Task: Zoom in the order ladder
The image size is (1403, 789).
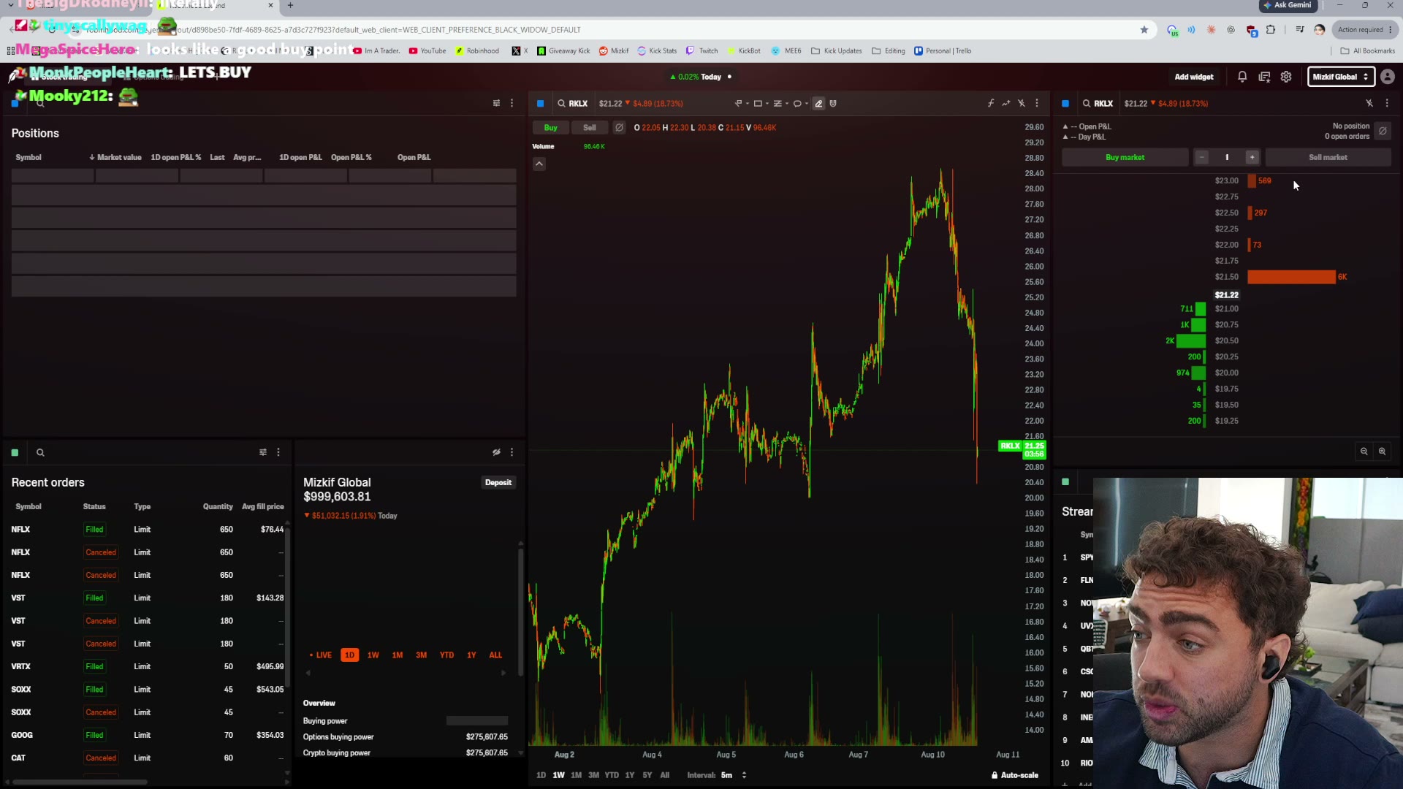Action: click(1383, 452)
